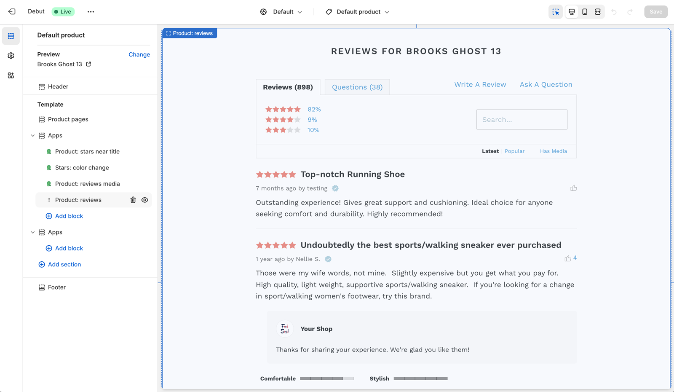This screenshot has height=392, width=674.
Task: Open Theme settings gear icon
Action: [x=11, y=56]
